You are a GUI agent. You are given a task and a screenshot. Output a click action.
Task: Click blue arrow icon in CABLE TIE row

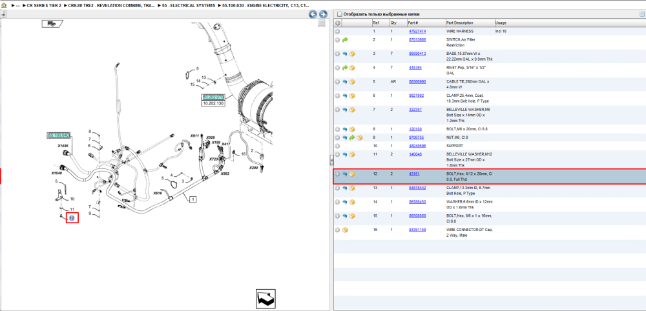tap(345, 82)
